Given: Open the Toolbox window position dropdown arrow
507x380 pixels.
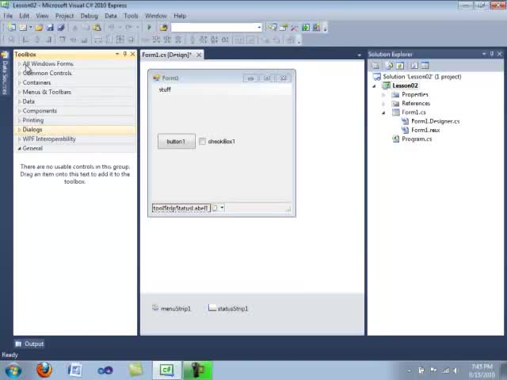Looking at the screenshot, I should (x=117, y=54).
